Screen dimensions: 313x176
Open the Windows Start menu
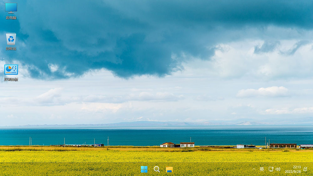(x=144, y=169)
